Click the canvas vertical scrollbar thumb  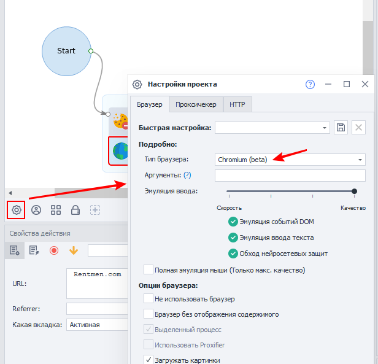pyautogui.click(x=368, y=48)
